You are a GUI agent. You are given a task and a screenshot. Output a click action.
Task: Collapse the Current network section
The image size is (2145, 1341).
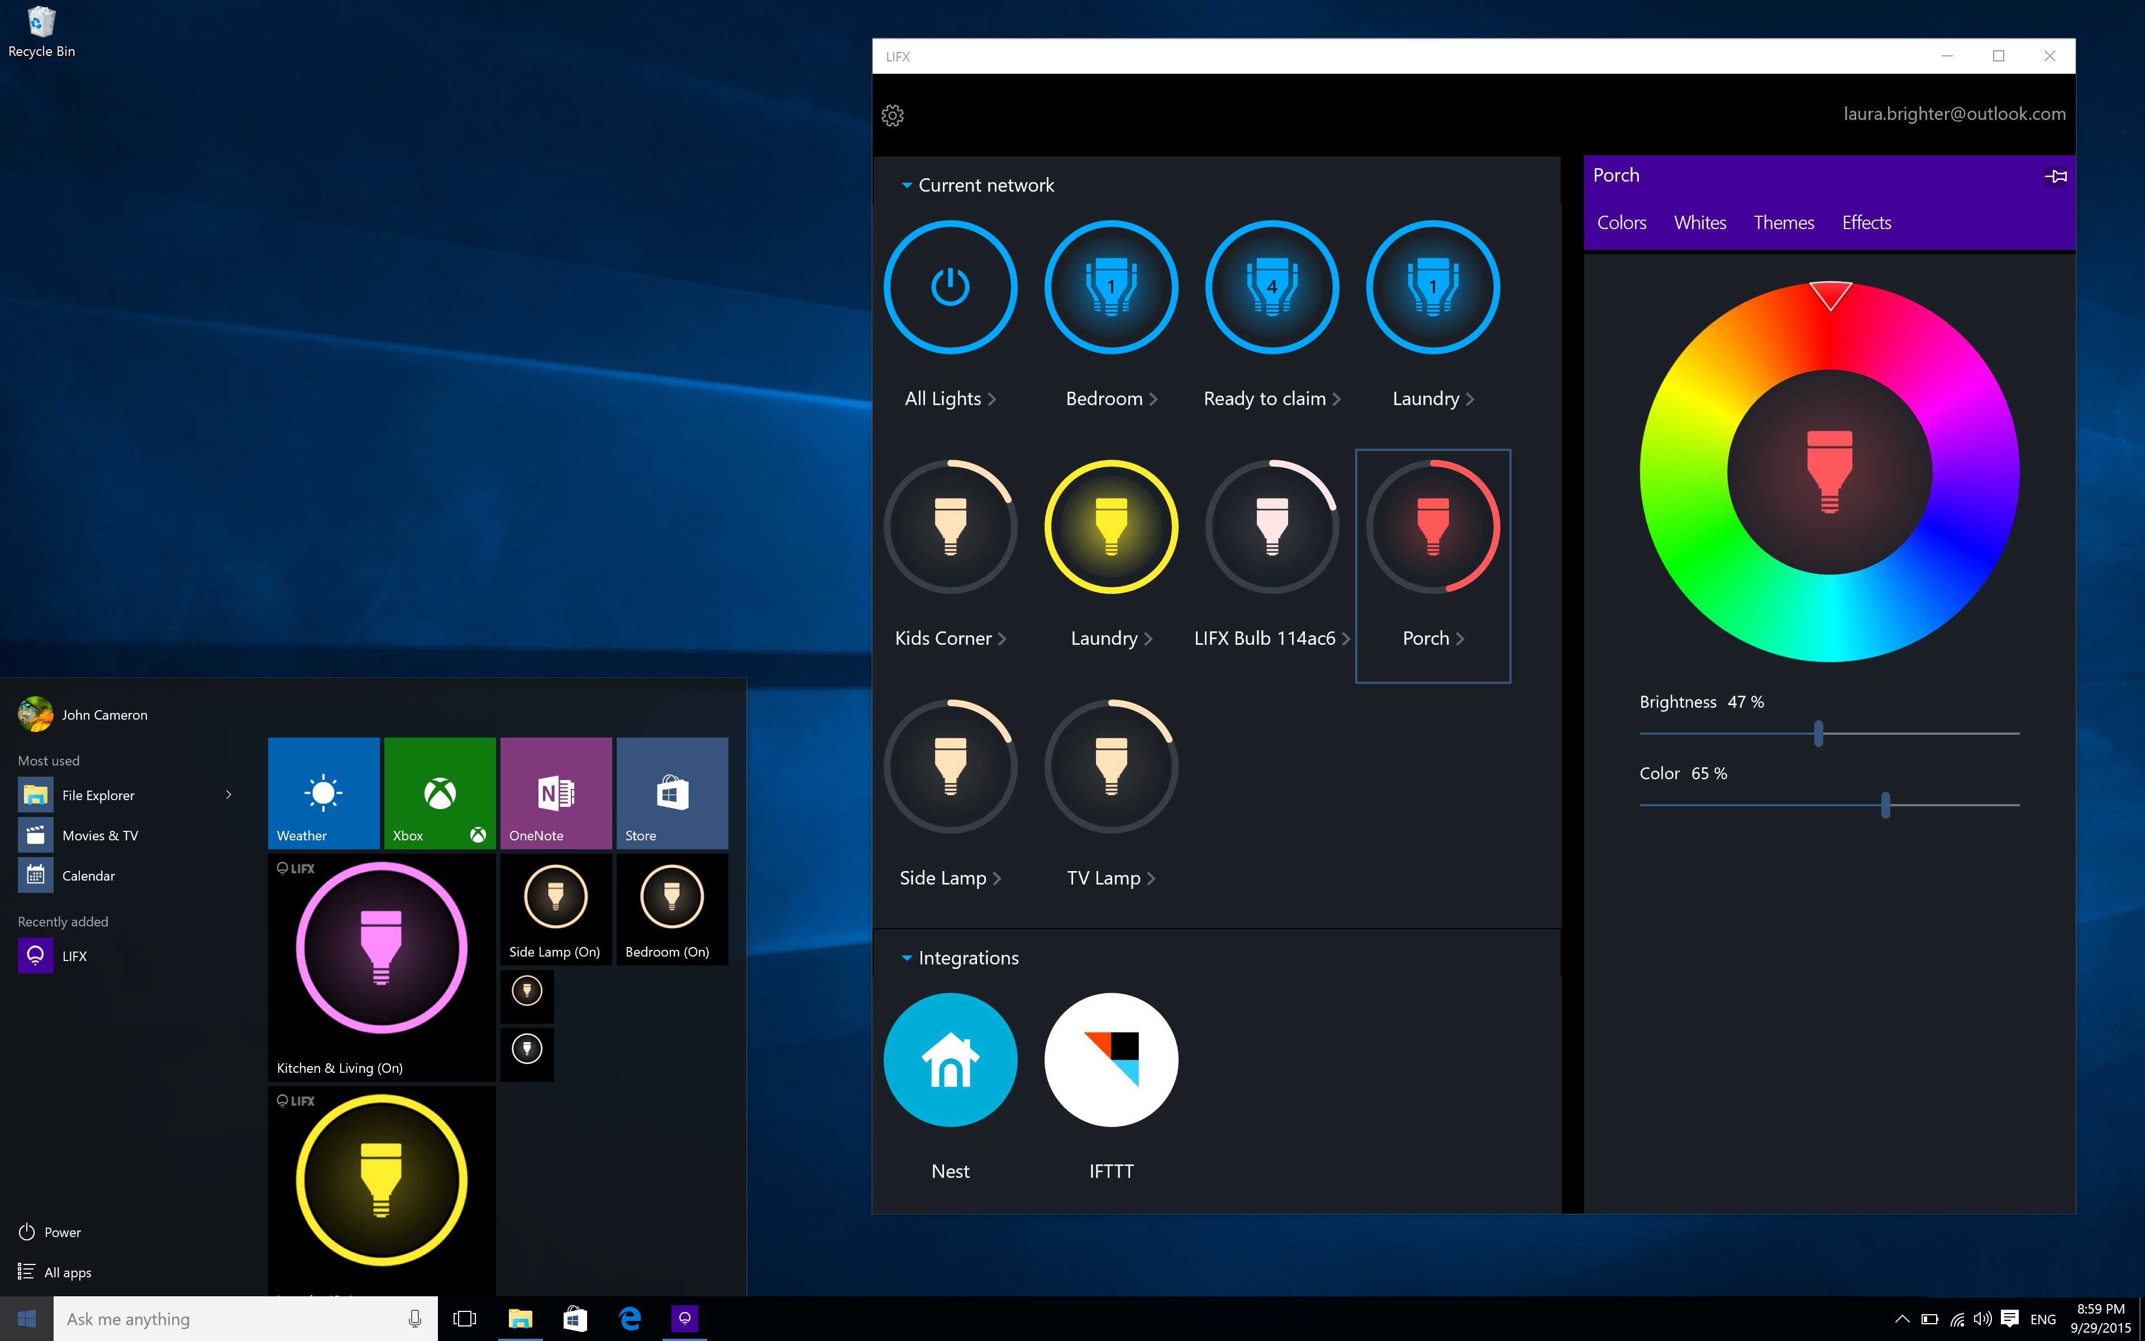coord(906,184)
